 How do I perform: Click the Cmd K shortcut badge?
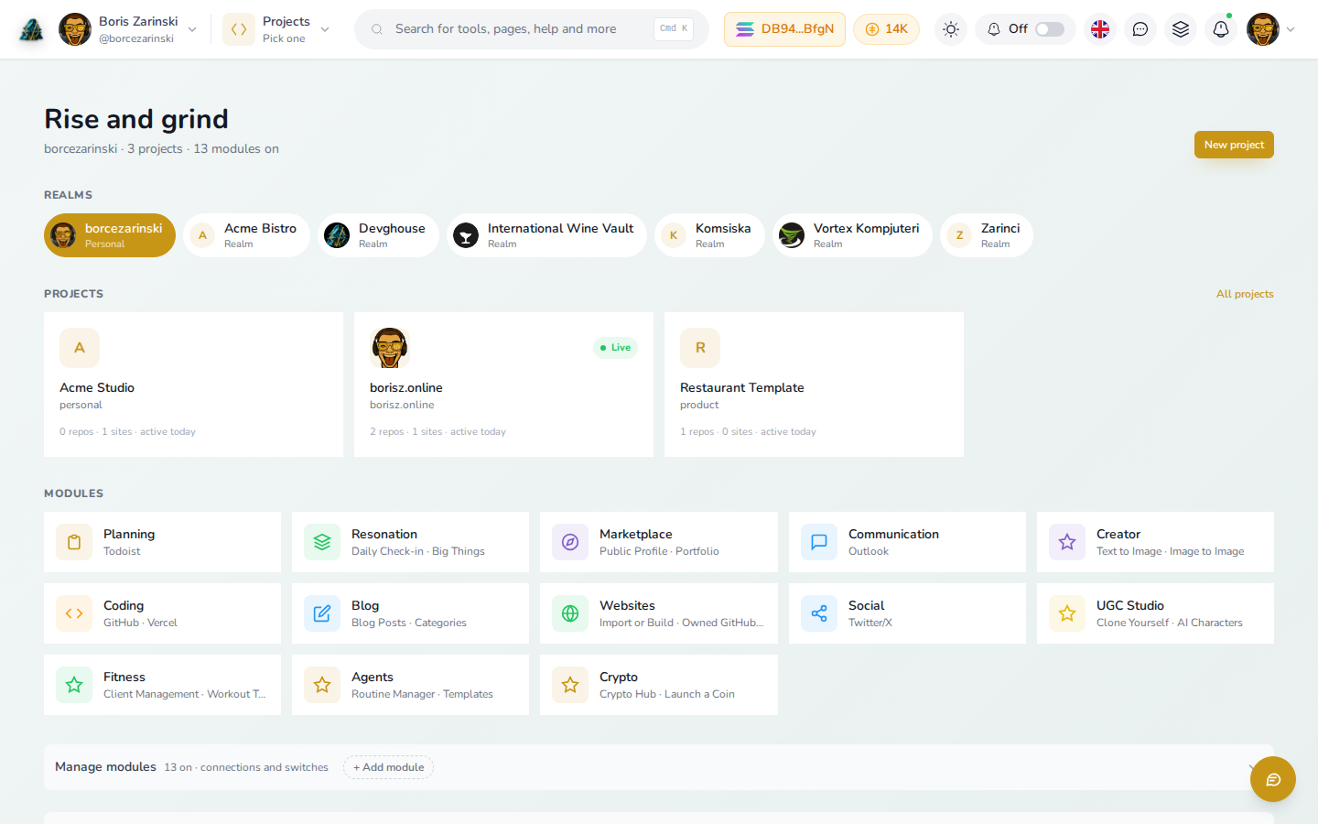click(x=674, y=29)
